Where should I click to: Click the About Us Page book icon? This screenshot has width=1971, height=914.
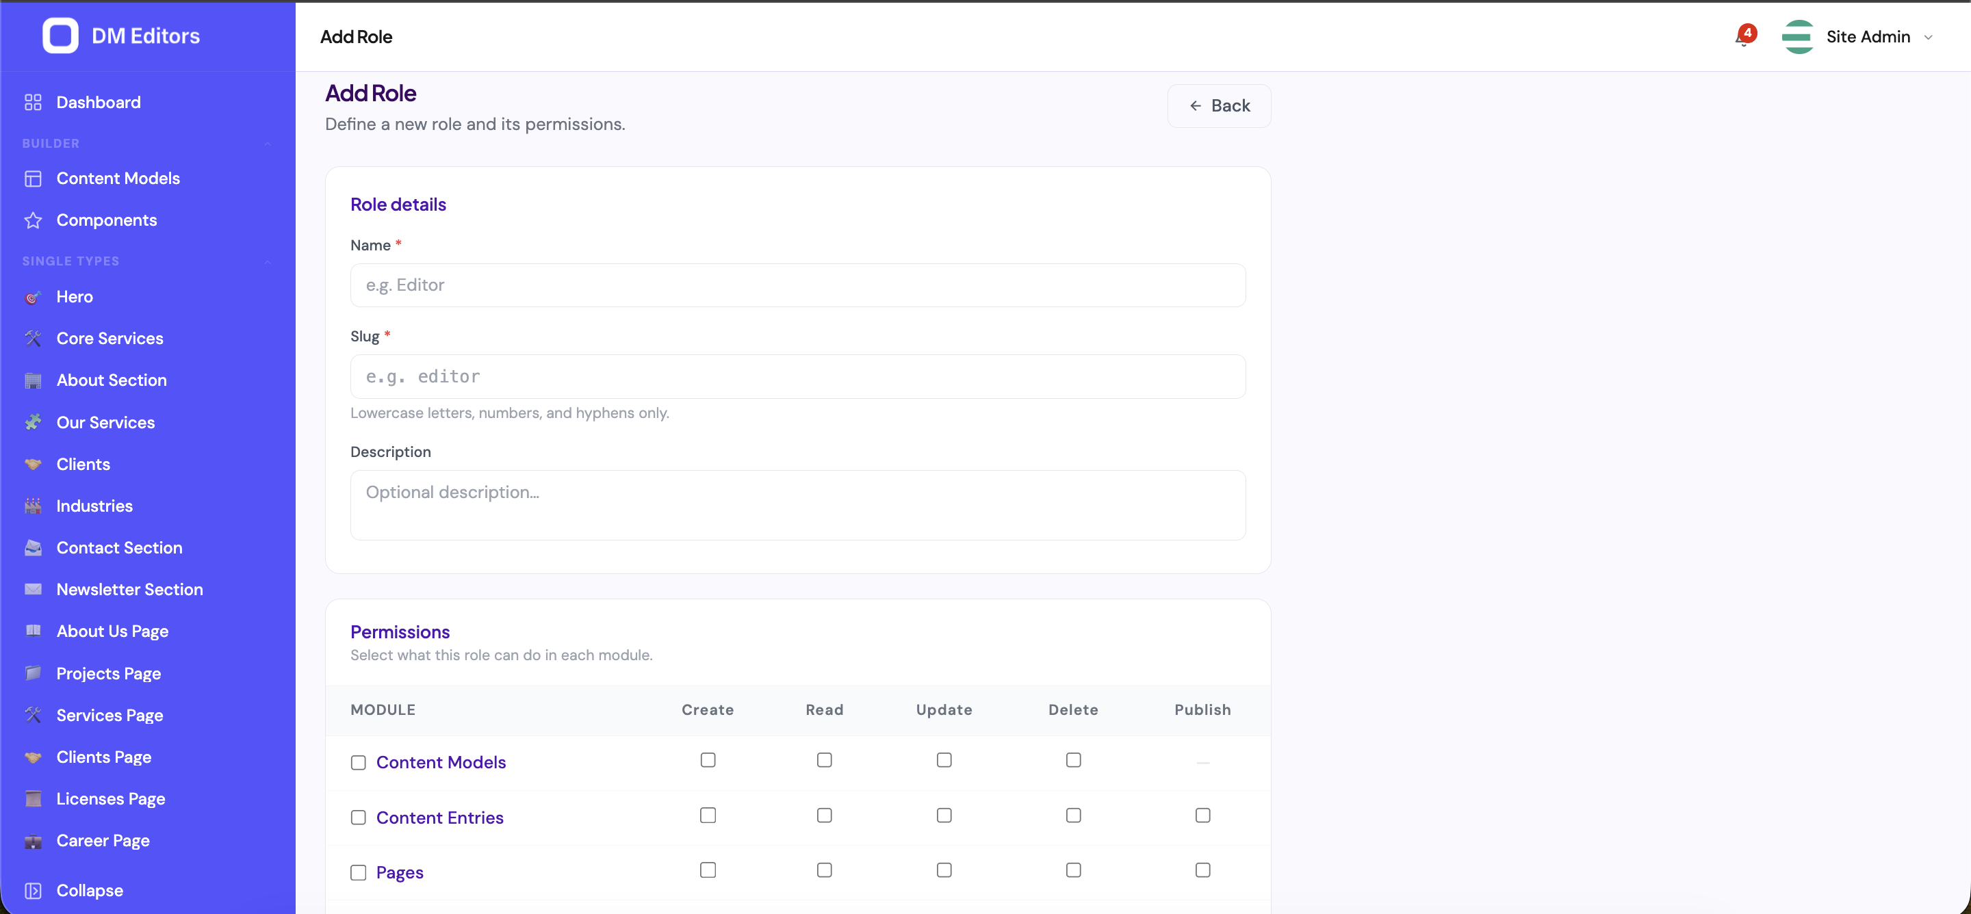click(x=33, y=631)
